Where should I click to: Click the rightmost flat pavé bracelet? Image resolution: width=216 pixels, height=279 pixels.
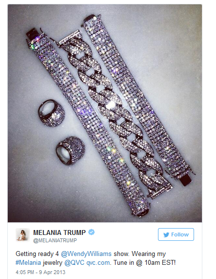click(x=138, y=100)
